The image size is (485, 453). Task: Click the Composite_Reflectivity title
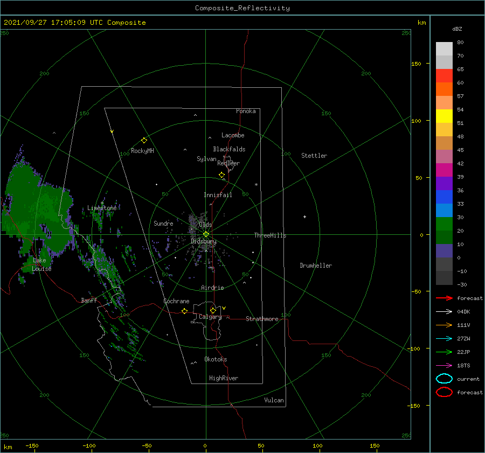(242, 8)
